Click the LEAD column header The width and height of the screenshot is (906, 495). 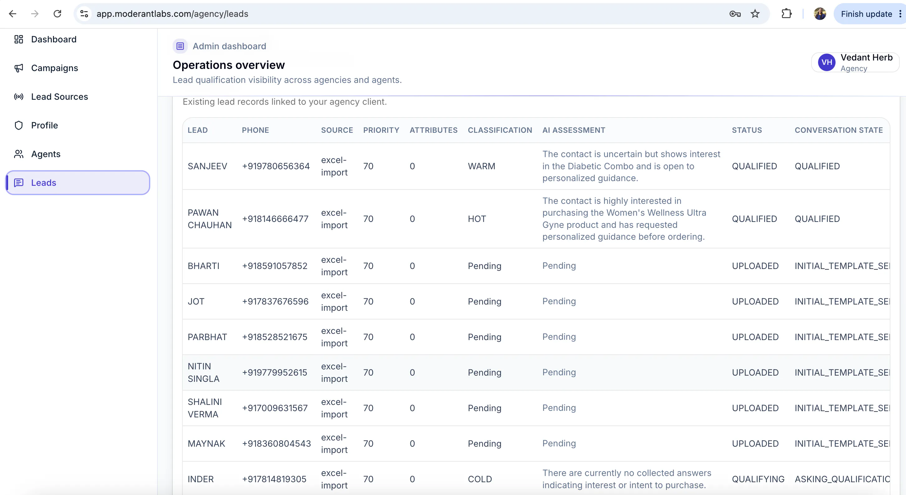[198, 130]
